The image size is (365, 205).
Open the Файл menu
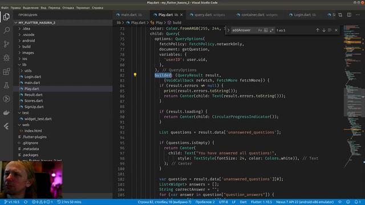click(5, 7)
